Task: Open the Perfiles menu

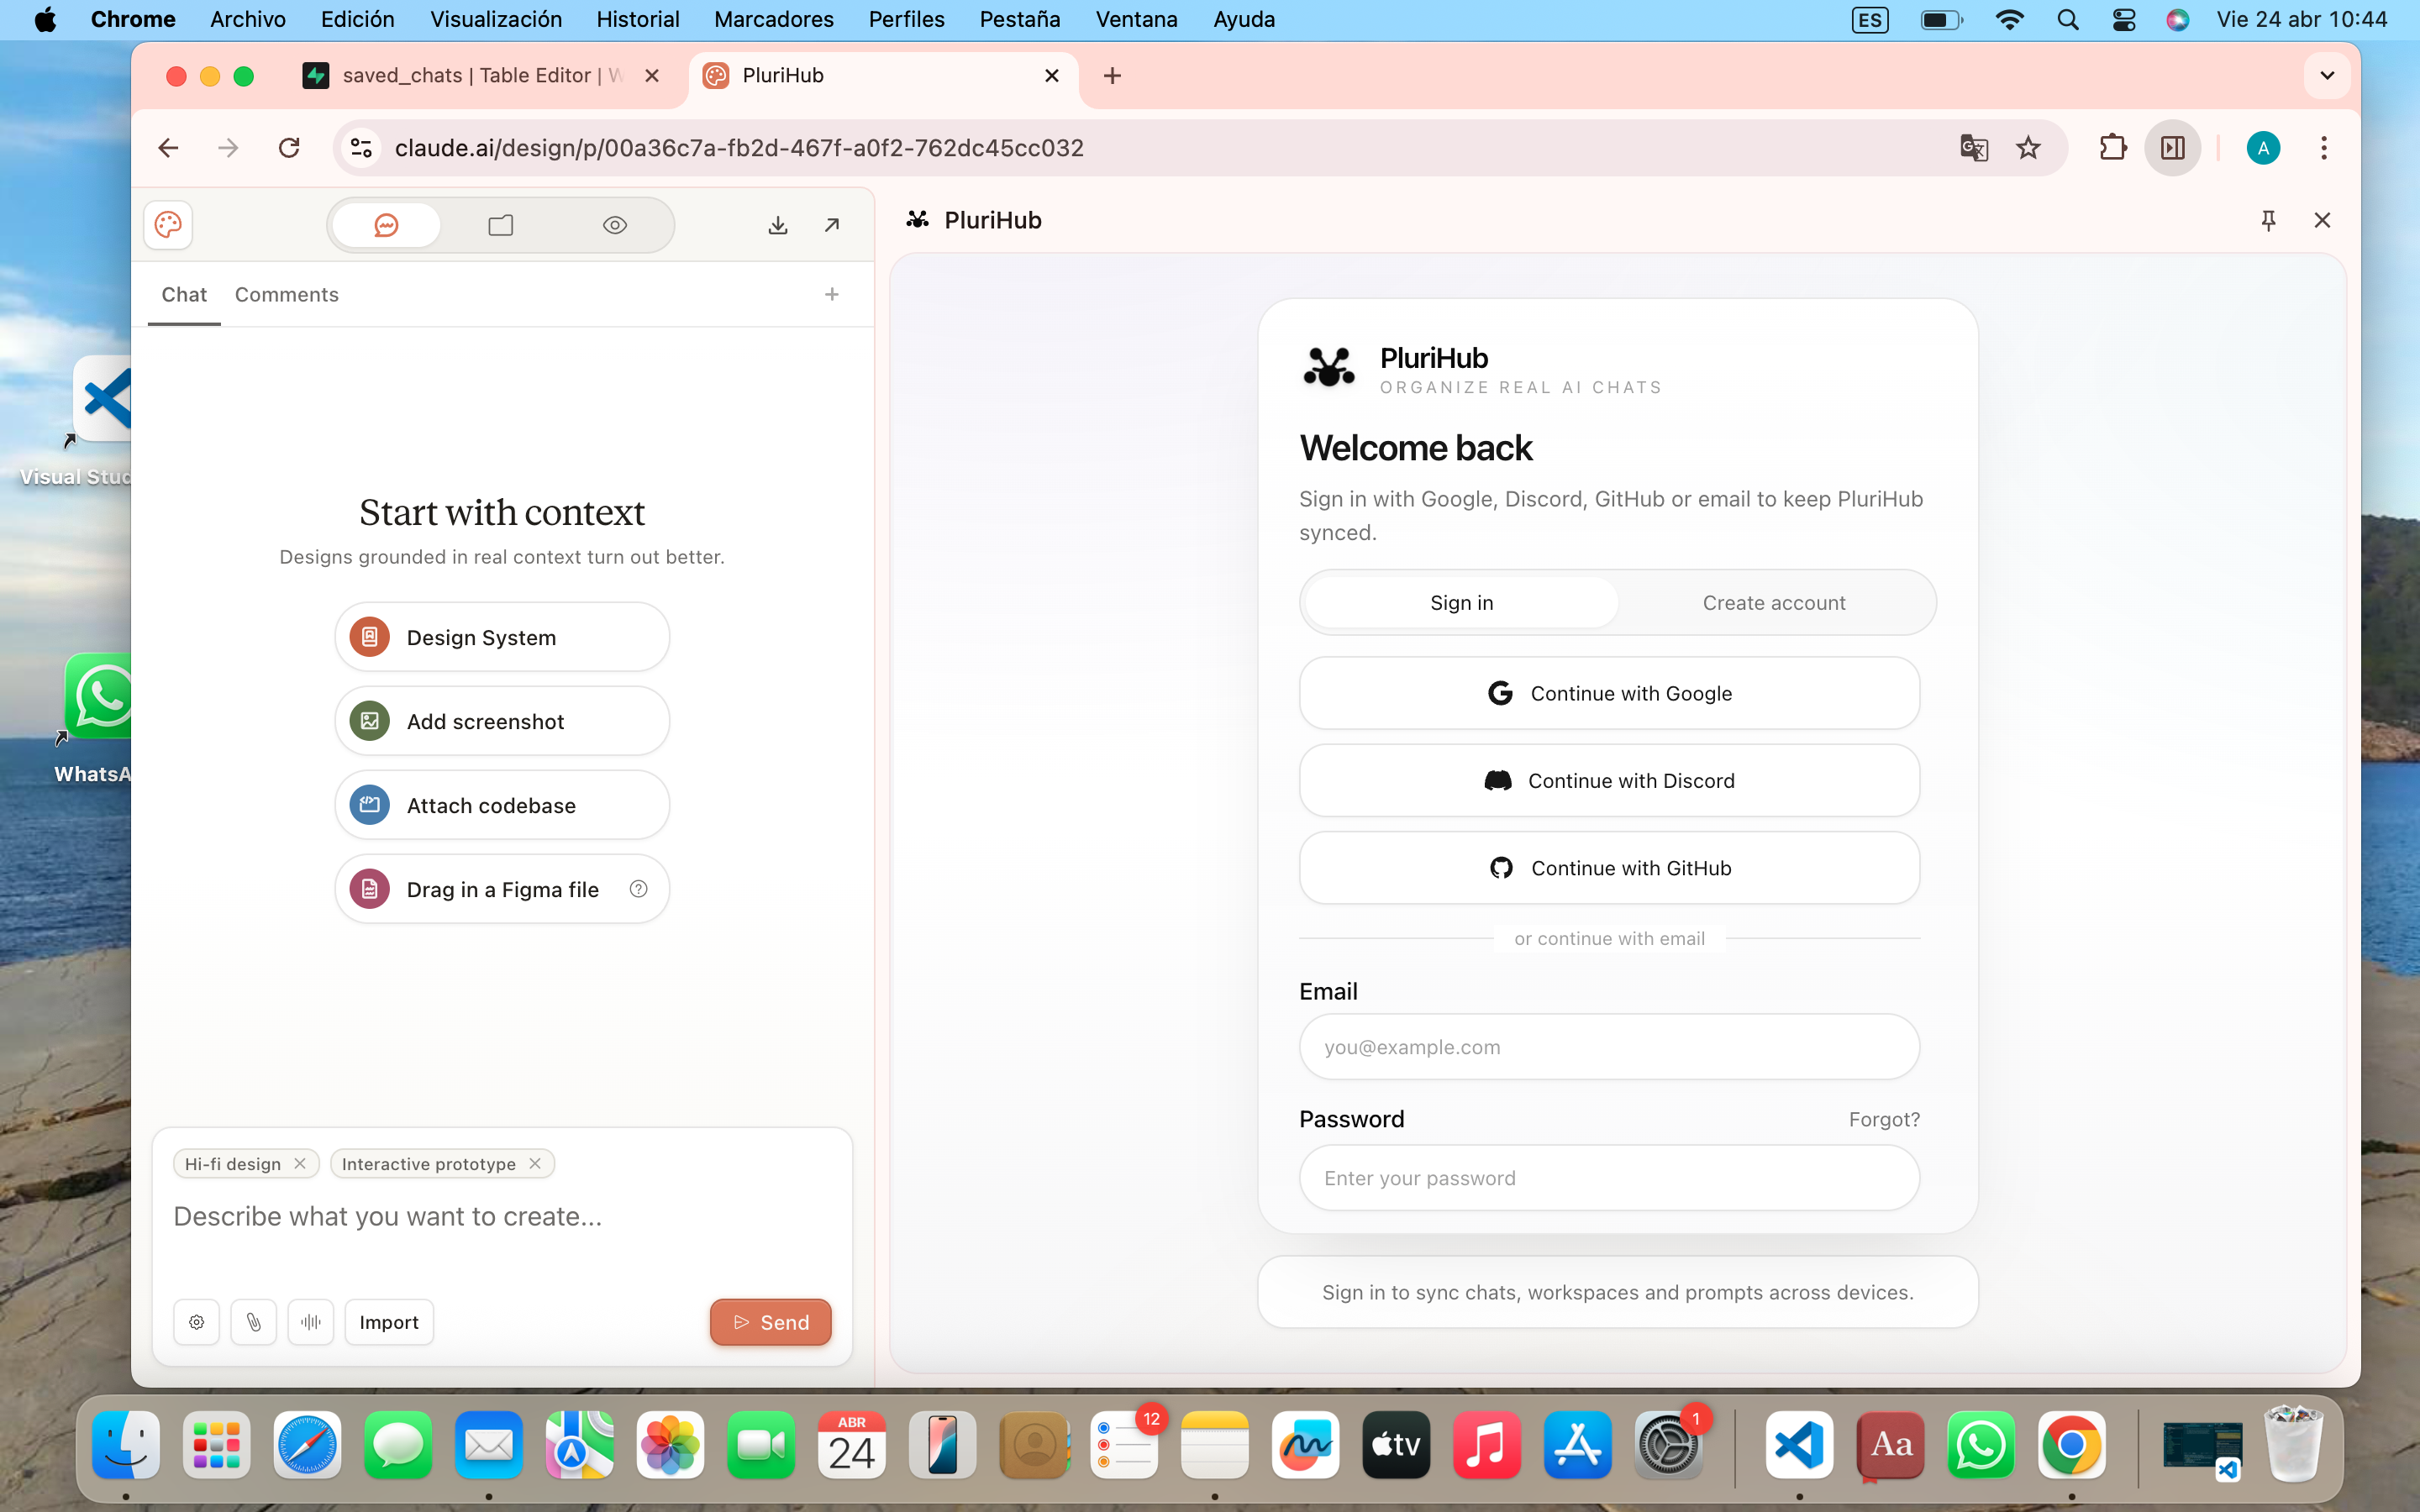Action: [906, 19]
